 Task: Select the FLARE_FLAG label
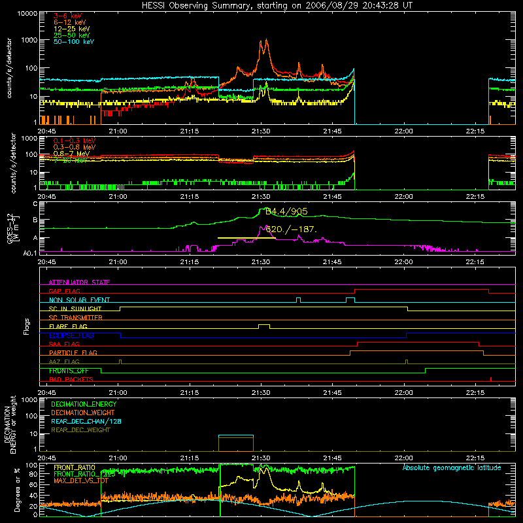click(x=68, y=326)
